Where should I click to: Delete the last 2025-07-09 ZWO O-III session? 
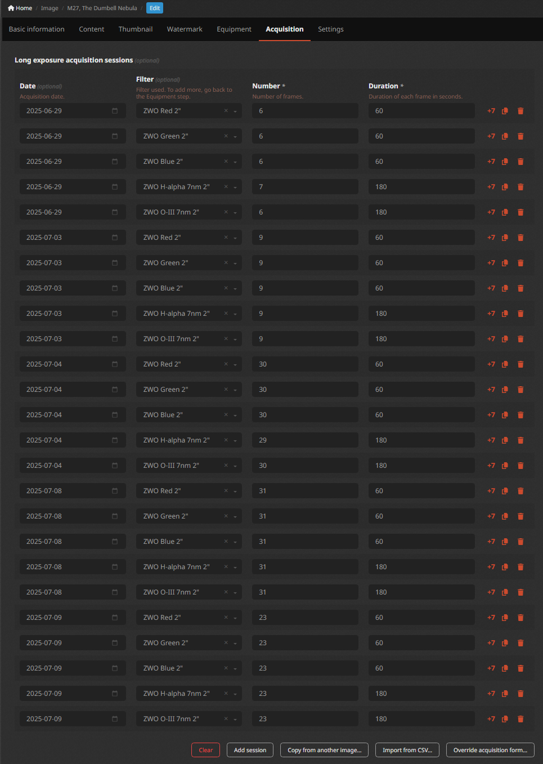click(520, 719)
